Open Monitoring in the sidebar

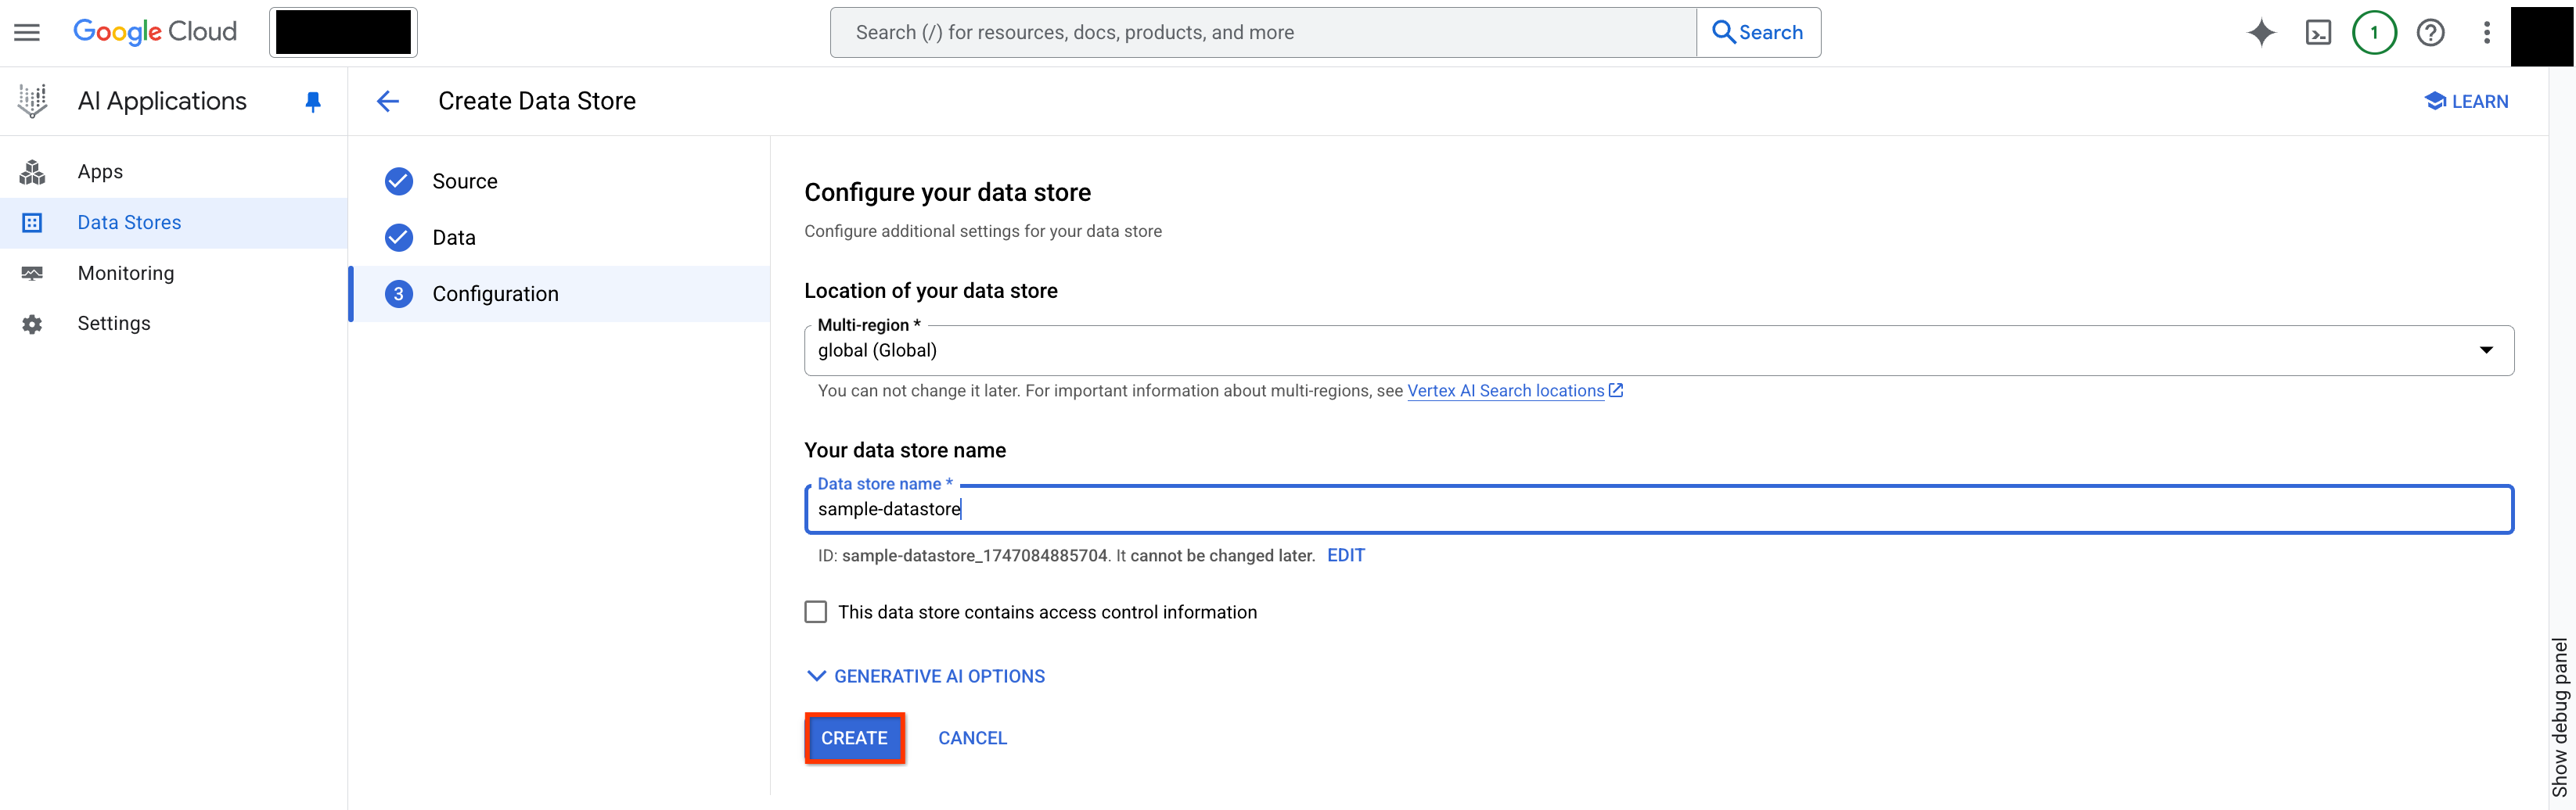[126, 273]
